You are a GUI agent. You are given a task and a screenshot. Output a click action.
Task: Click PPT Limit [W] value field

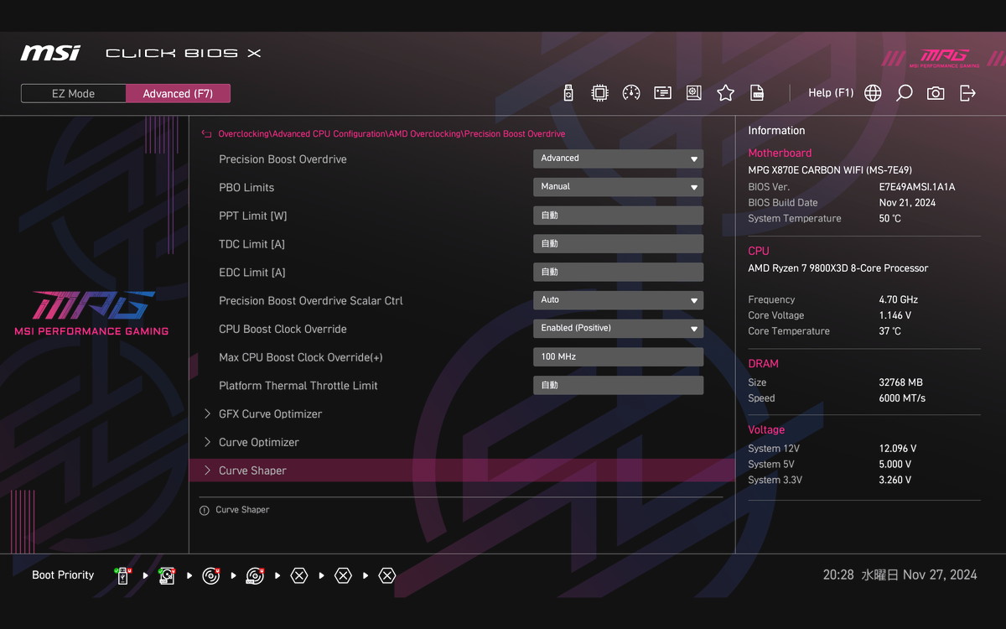618,216
